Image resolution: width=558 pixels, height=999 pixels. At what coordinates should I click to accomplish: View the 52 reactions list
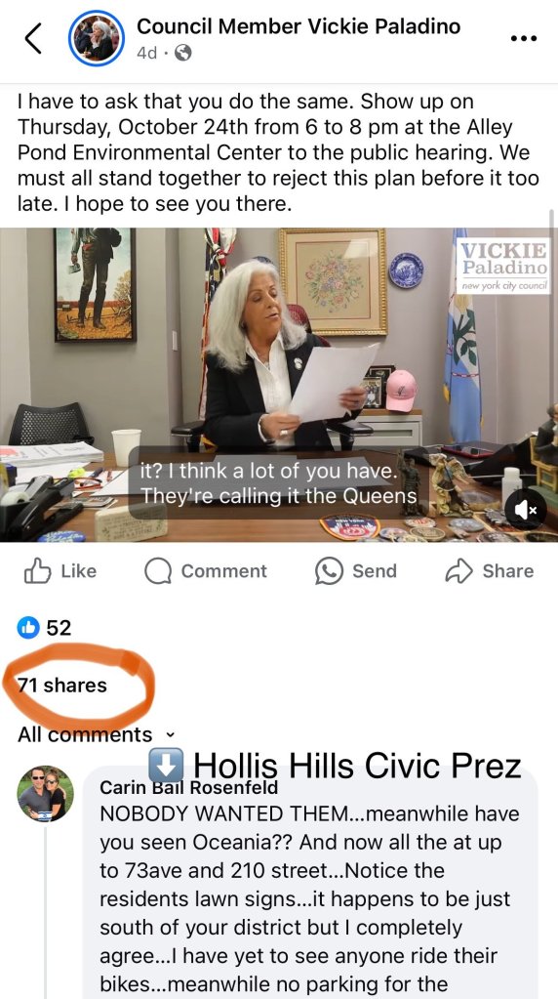click(44, 628)
